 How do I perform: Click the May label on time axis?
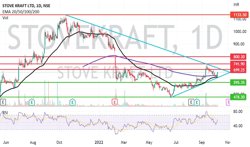[x=149, y=142]
